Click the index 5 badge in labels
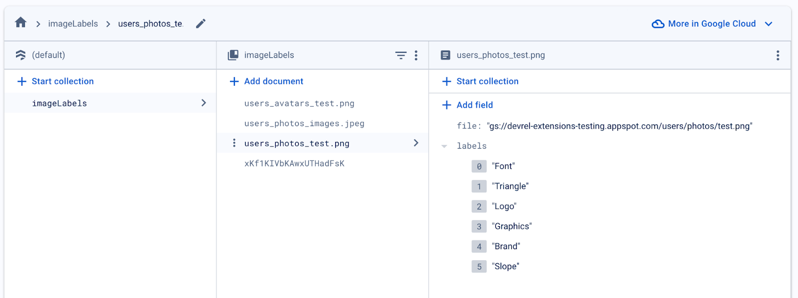 [x=479, y=267]
